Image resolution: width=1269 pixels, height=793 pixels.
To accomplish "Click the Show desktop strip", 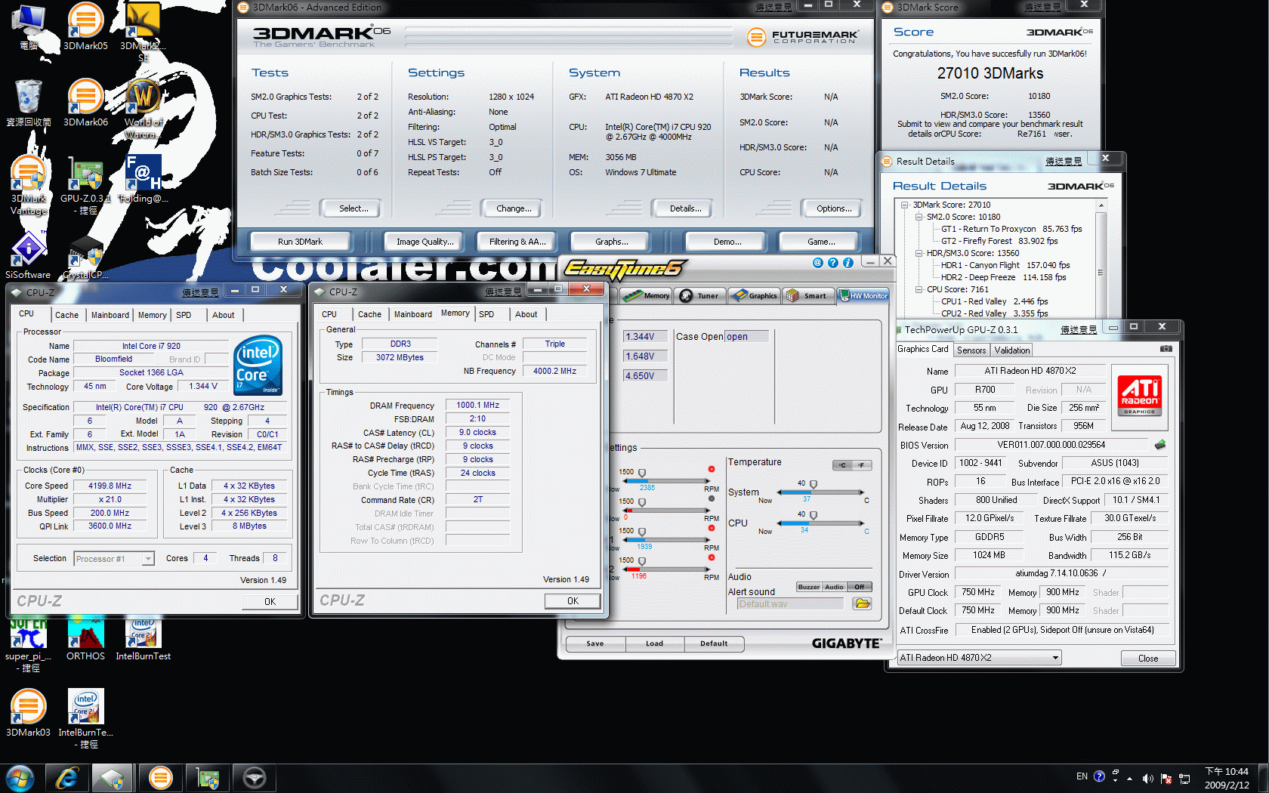I will [x=1263, y=778].
